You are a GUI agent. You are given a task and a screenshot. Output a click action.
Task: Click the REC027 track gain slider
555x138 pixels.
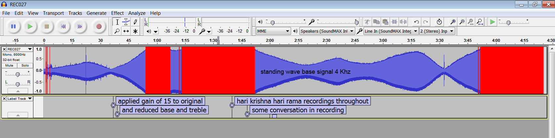coord(18,74)
